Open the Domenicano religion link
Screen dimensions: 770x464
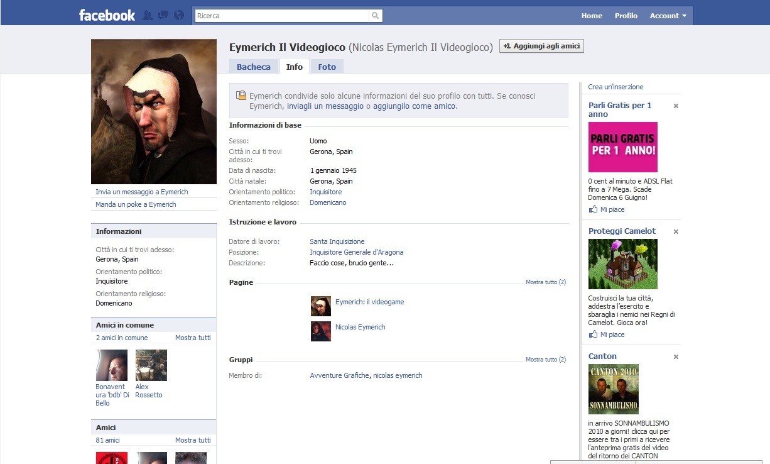328,202
